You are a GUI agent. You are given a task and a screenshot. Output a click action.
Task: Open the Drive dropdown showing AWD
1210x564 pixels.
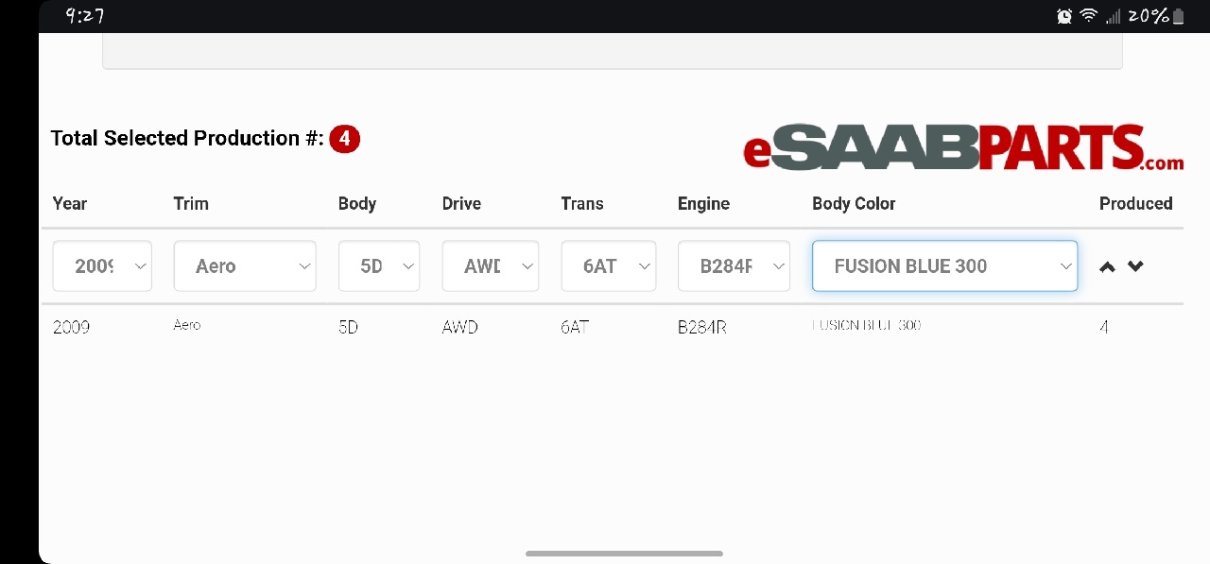pyautogui.click(x=491, y=266)
